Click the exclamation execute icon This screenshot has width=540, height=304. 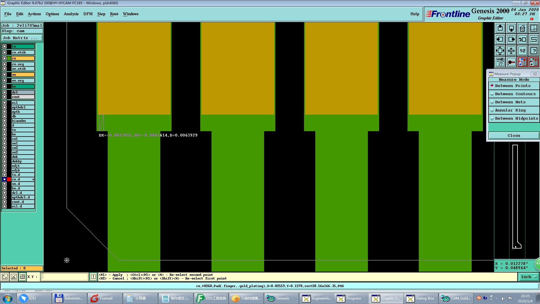coord(93,277)
